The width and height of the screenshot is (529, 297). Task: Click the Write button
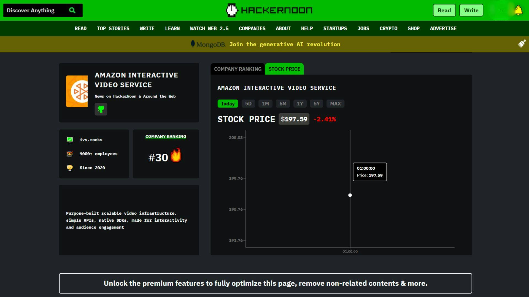coord(471,10)
